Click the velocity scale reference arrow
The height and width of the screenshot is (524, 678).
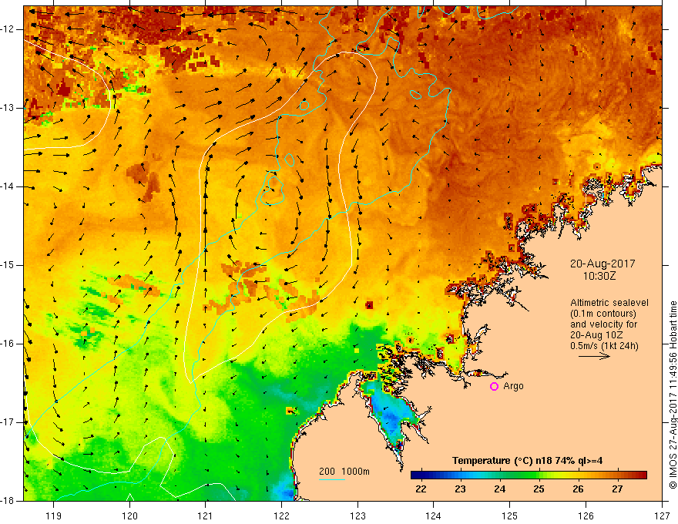click(x=594, y=356)
